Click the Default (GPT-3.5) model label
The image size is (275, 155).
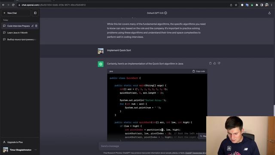click(155, 13)
